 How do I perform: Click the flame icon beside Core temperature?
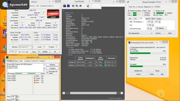pos(35,82)
